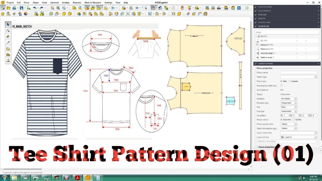Click the pencil eraser tool in left toolbox
This screenshot has height=181, width=322.
[x=8, y=36]
